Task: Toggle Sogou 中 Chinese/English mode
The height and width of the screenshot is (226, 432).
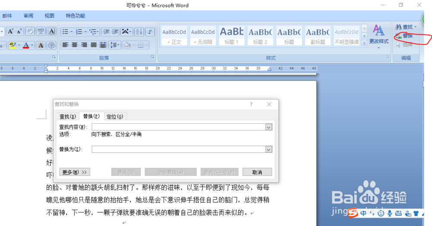Action: point(363,213)
